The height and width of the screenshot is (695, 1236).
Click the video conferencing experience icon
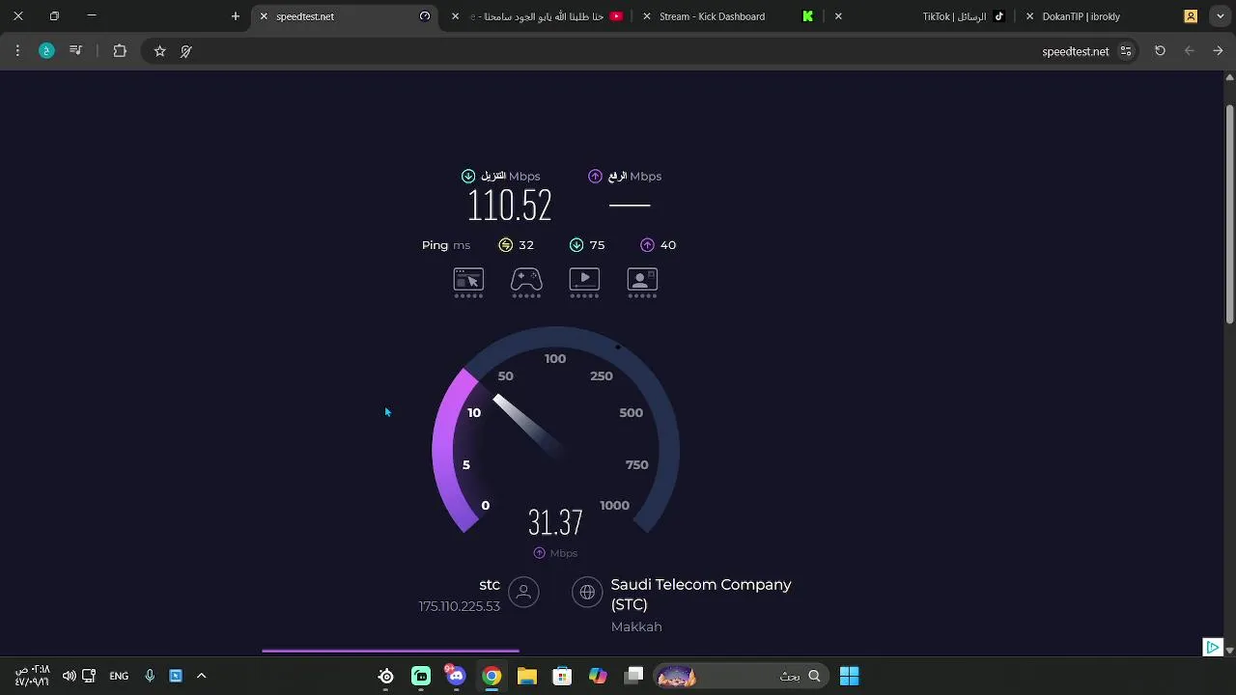point(642,280)
